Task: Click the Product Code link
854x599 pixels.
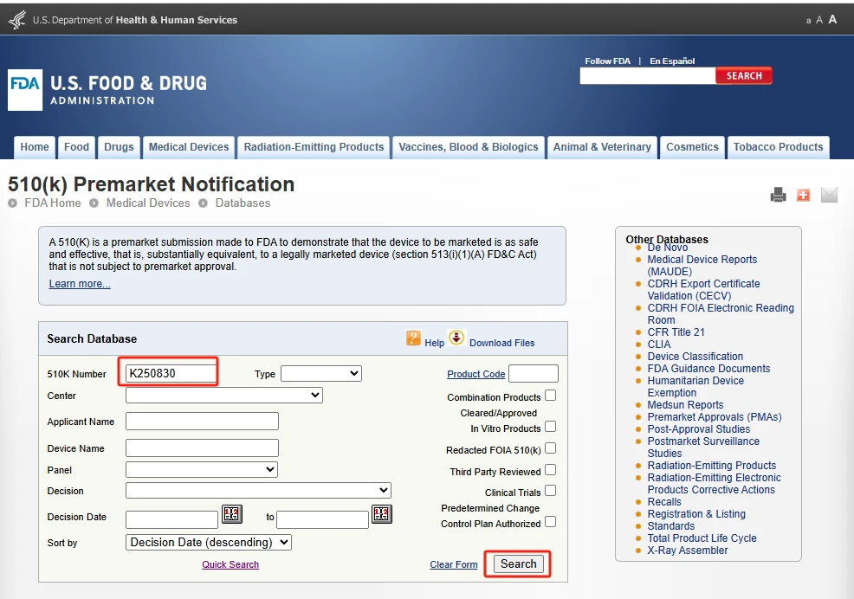Action: [476, 374]
